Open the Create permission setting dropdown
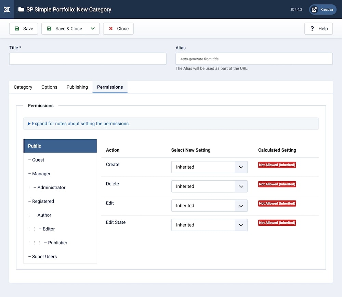Image resolution: width=342 pixels, height=297 pixels. coord(209,167)
